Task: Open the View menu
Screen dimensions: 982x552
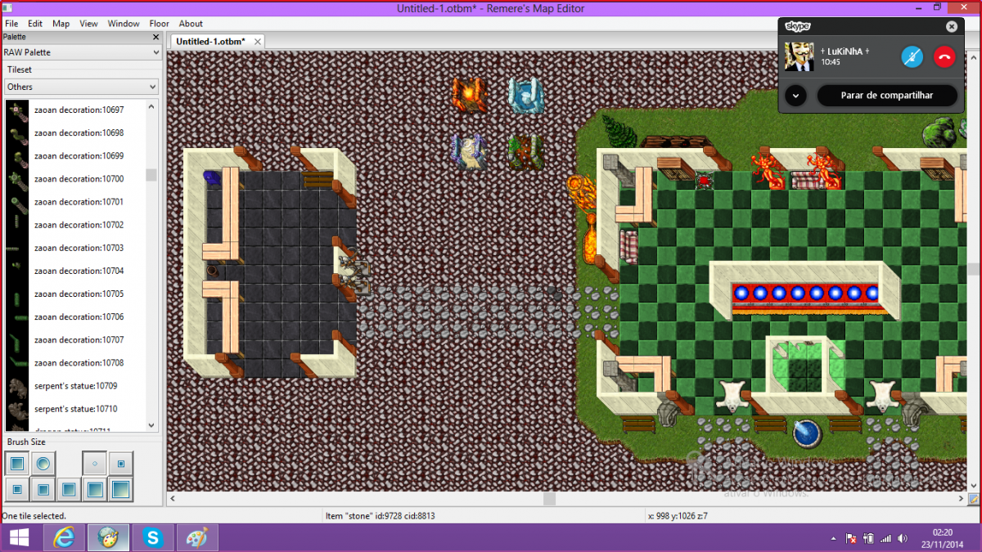Action: (x=88, y=24)
